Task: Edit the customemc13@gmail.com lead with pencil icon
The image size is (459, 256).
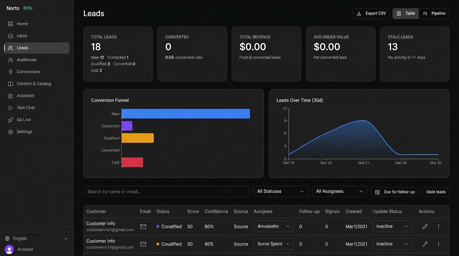Action: tap(425, 244)
